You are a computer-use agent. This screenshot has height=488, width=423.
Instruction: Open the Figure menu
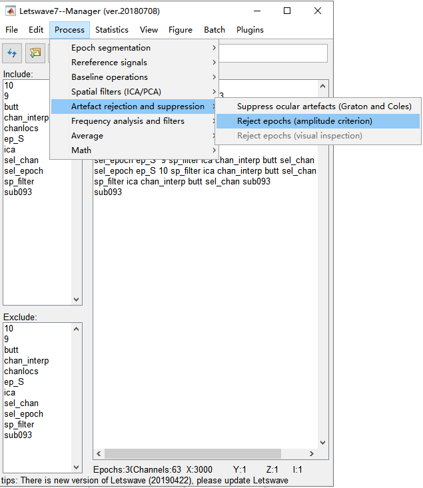(181, 30)
